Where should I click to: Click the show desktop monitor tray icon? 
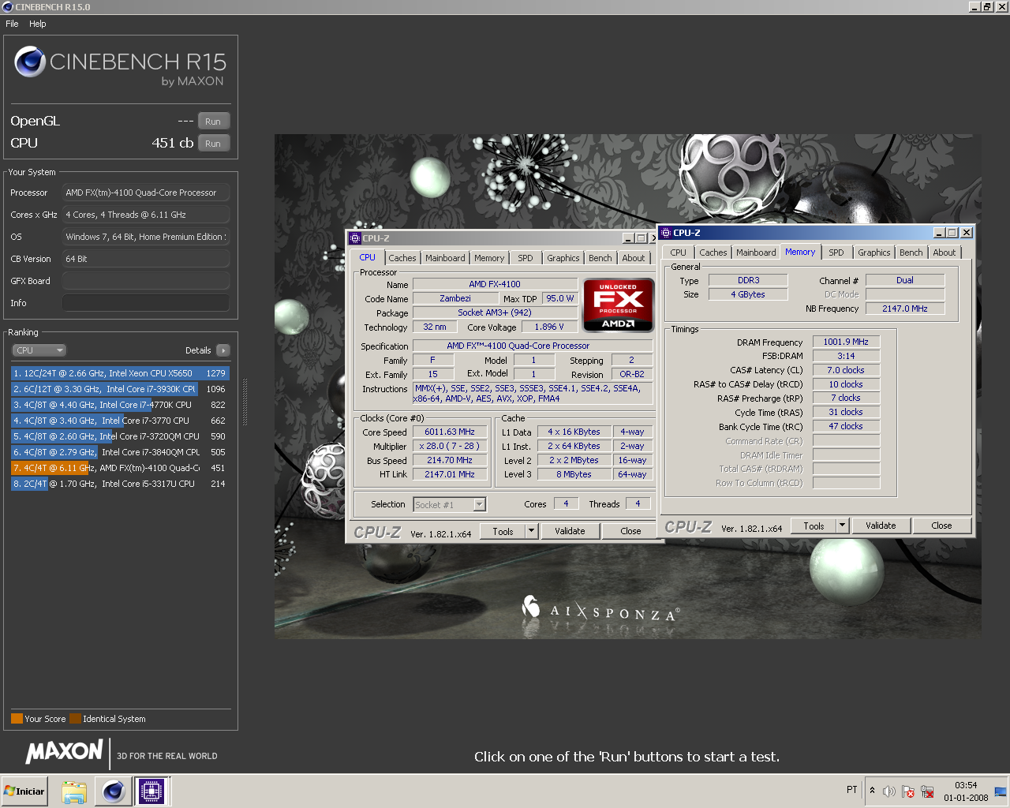coord(1000,791)
